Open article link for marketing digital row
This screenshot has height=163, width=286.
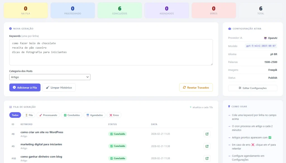click(207, 146)
